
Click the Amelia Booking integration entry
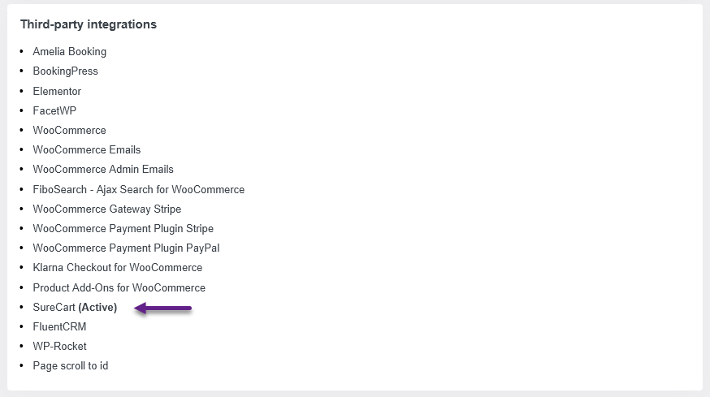tap(69, 52)
